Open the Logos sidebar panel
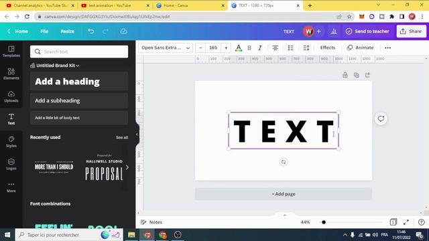 point(11,164)
